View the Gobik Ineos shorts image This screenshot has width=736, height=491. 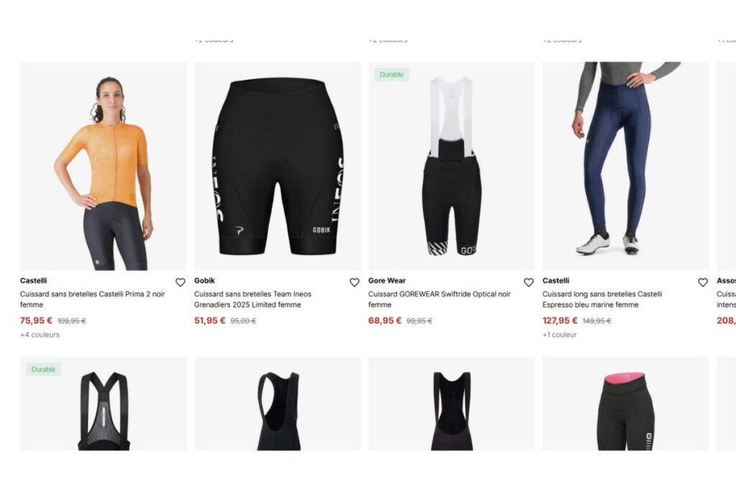point(277,166)
